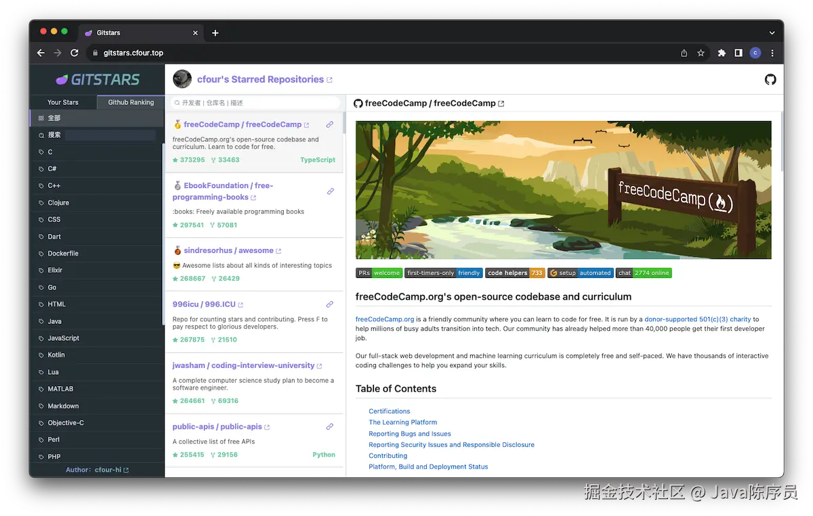Open external link icon next to coding-interview-university
The height and width of the screenshot is (516, 813).
[x=319, y=366]
